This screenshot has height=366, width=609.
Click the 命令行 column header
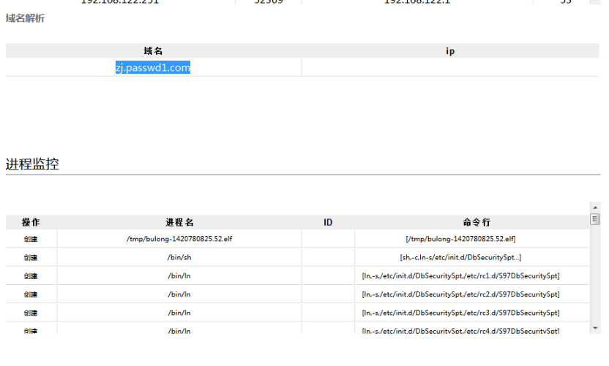coord(477,222)
